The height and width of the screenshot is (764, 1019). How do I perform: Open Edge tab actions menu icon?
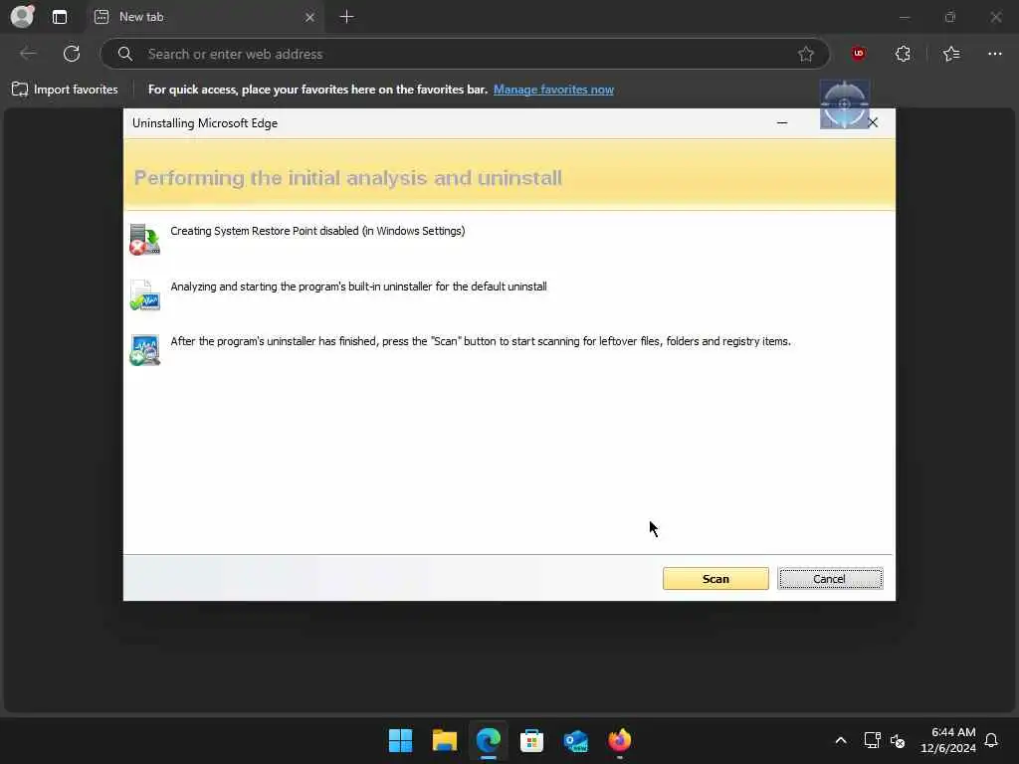pos(59,17)
